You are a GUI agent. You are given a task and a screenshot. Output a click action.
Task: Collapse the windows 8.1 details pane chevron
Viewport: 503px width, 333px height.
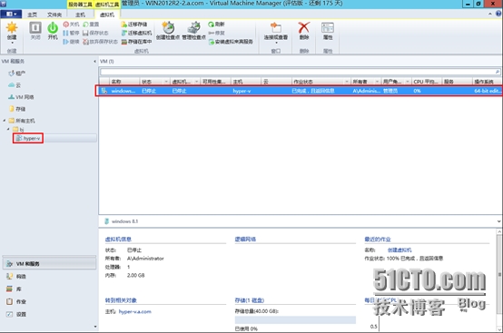click(x=498, y=221)
